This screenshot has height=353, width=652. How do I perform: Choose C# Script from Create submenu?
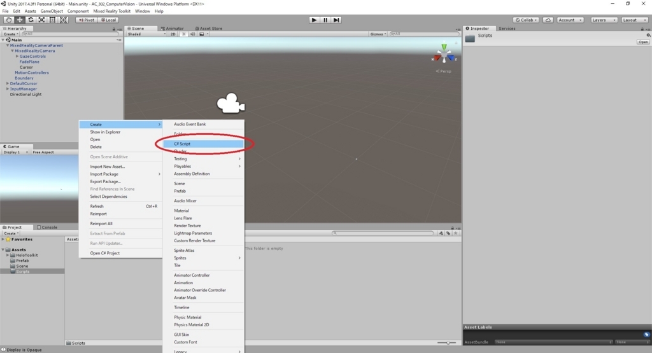[203, 144]
